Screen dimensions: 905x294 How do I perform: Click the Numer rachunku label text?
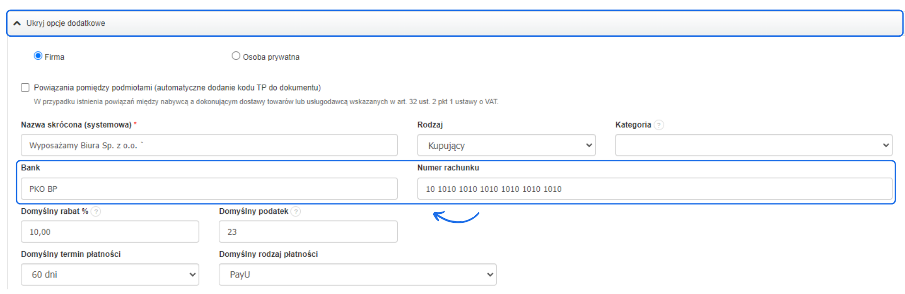point(448,168)
